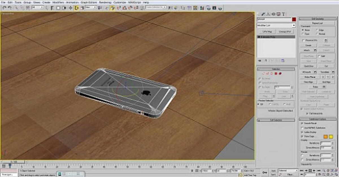The image size is (339, 177).
Task: Toggle the Show Cage checkbox
Action: [x=302, y=136]
